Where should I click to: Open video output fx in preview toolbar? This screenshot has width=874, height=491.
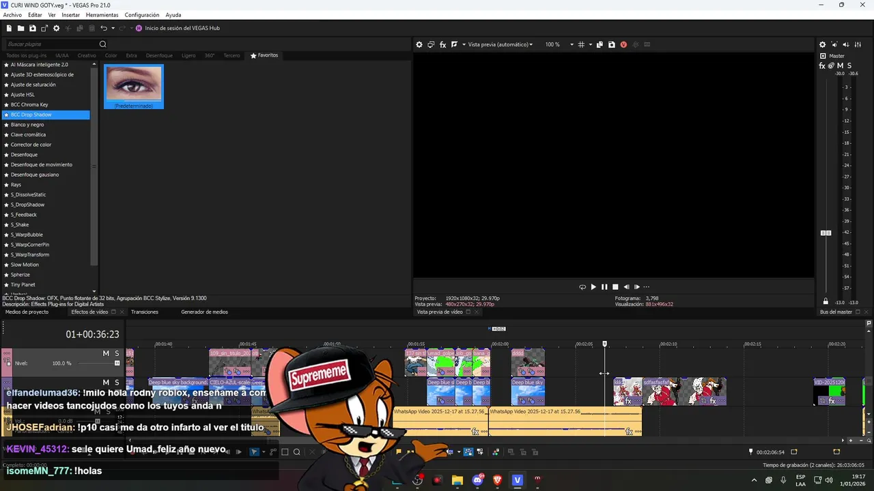(x=442, y=44)
